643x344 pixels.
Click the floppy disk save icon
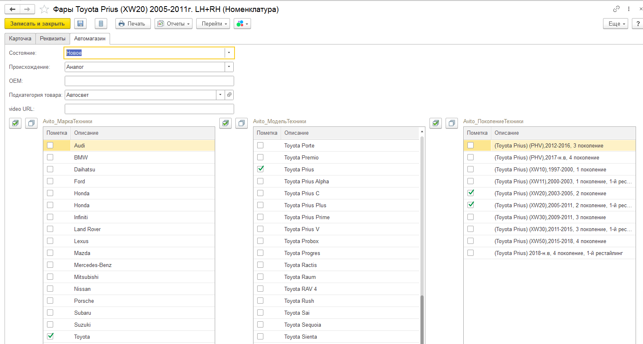pos(80,24)
